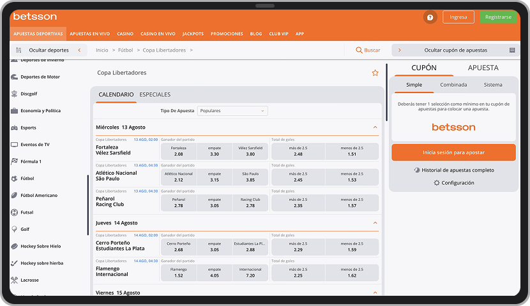Viewport: 530px width, 306px height.
Task: Click the help question mark icon
Action: coord(430,17)
